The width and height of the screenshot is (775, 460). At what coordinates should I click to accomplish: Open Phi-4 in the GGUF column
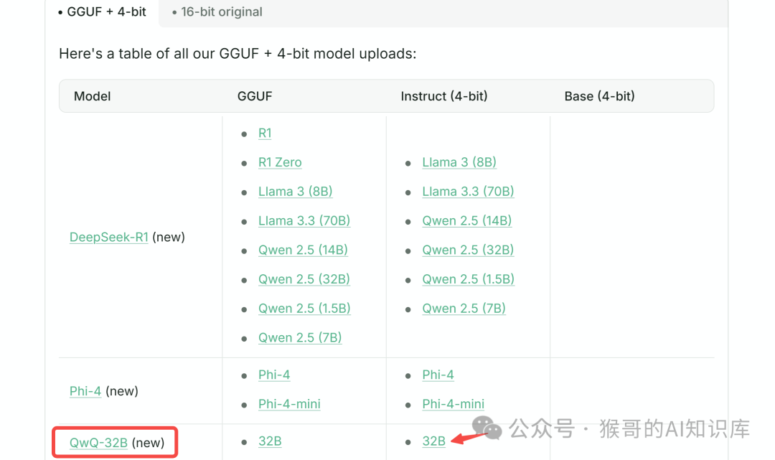pos(274,375)
